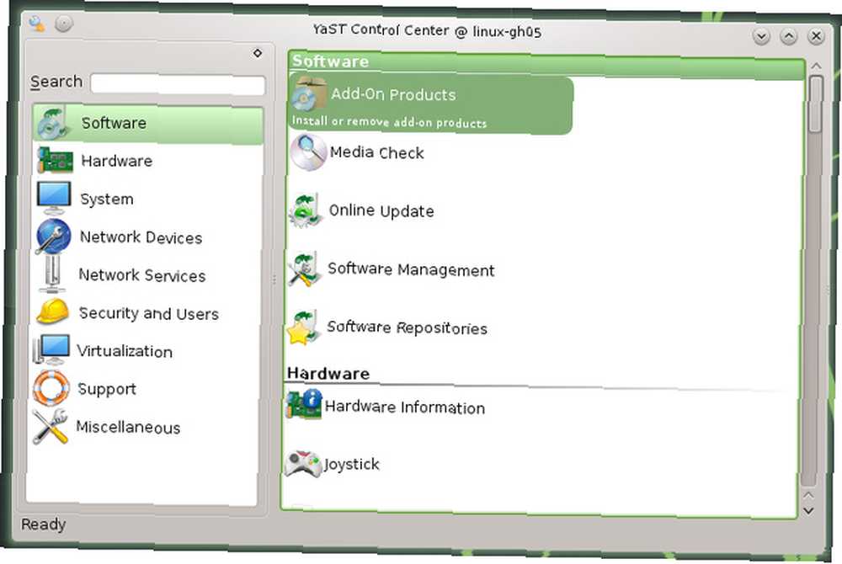Click the Virtualization computers icon

(x=51, y=349)
